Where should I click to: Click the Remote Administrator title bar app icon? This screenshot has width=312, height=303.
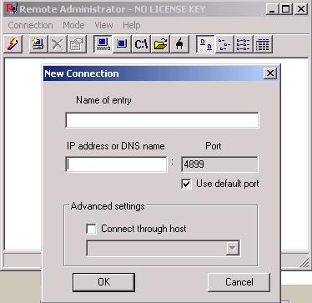coord(12,8)
